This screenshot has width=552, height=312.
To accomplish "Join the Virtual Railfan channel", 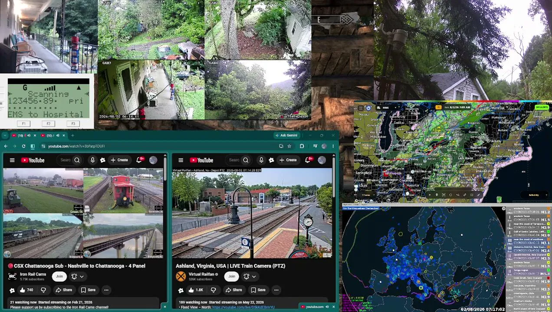I will pyautogui.click(x=232, y=276).
